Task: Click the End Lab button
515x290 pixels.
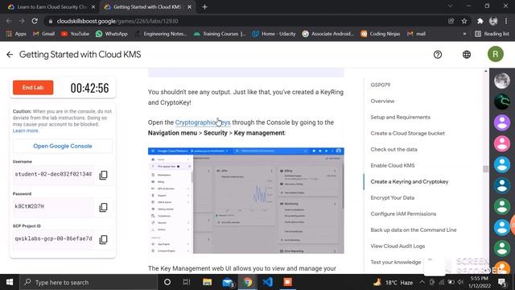Action: point(33,88)
